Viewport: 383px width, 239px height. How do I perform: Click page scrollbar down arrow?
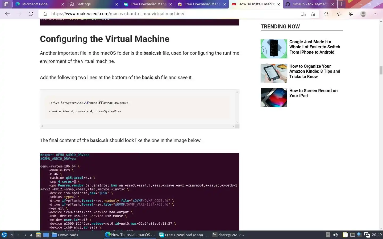(381, 228)
